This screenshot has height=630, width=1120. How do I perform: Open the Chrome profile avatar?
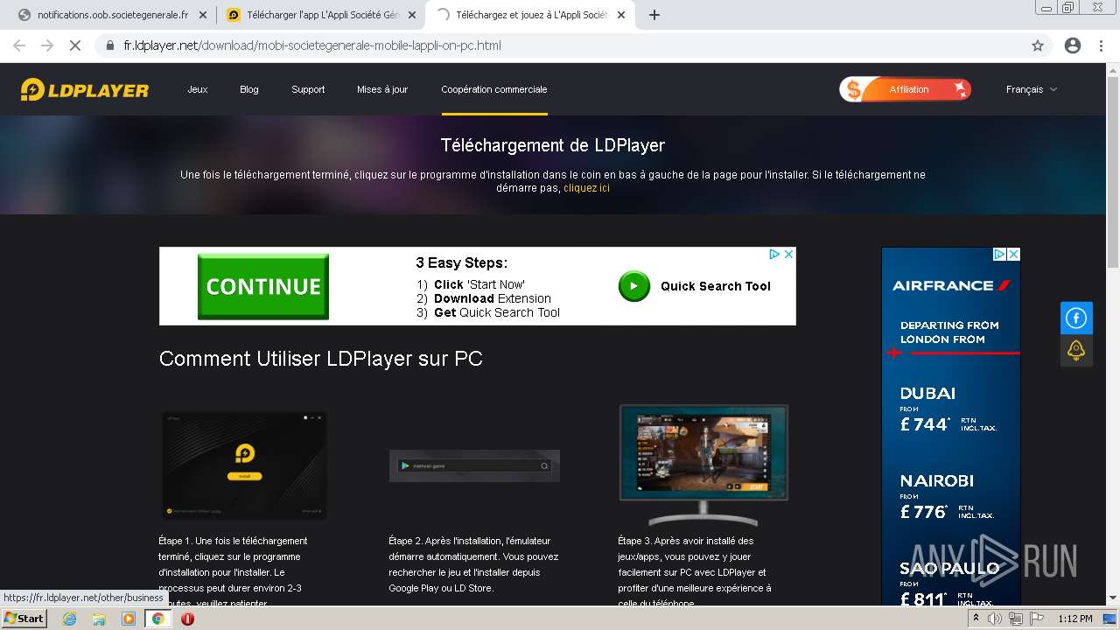click(1073, 45)
